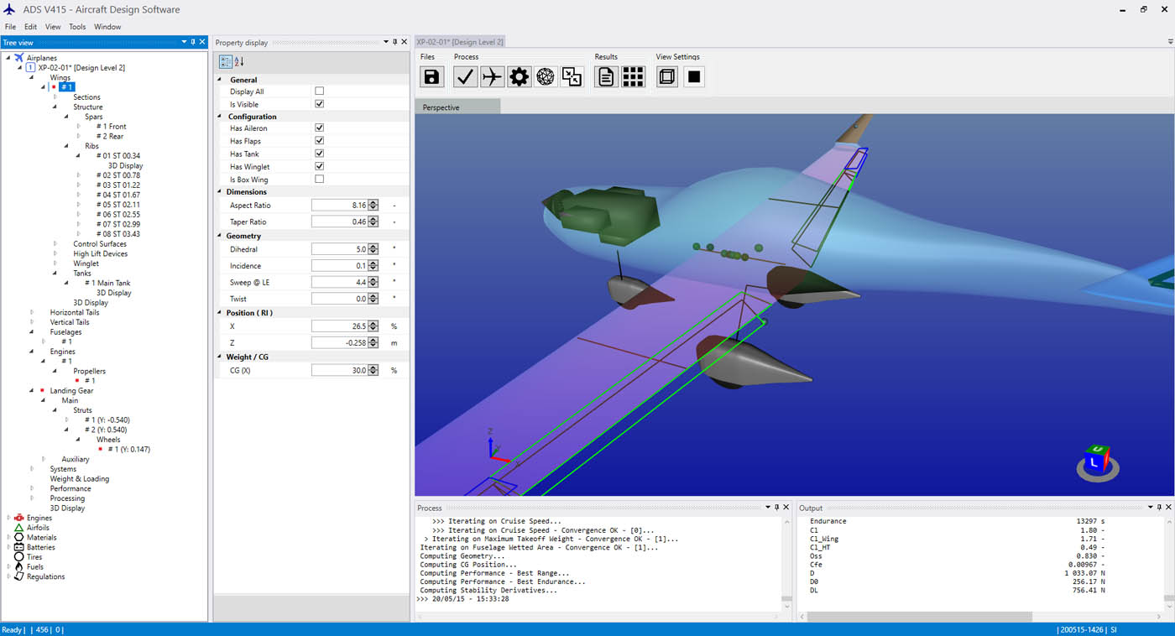Screen dimensions: 1175x636
Task: Select '# 2 Rear' spar item
Action: (110, 136)
